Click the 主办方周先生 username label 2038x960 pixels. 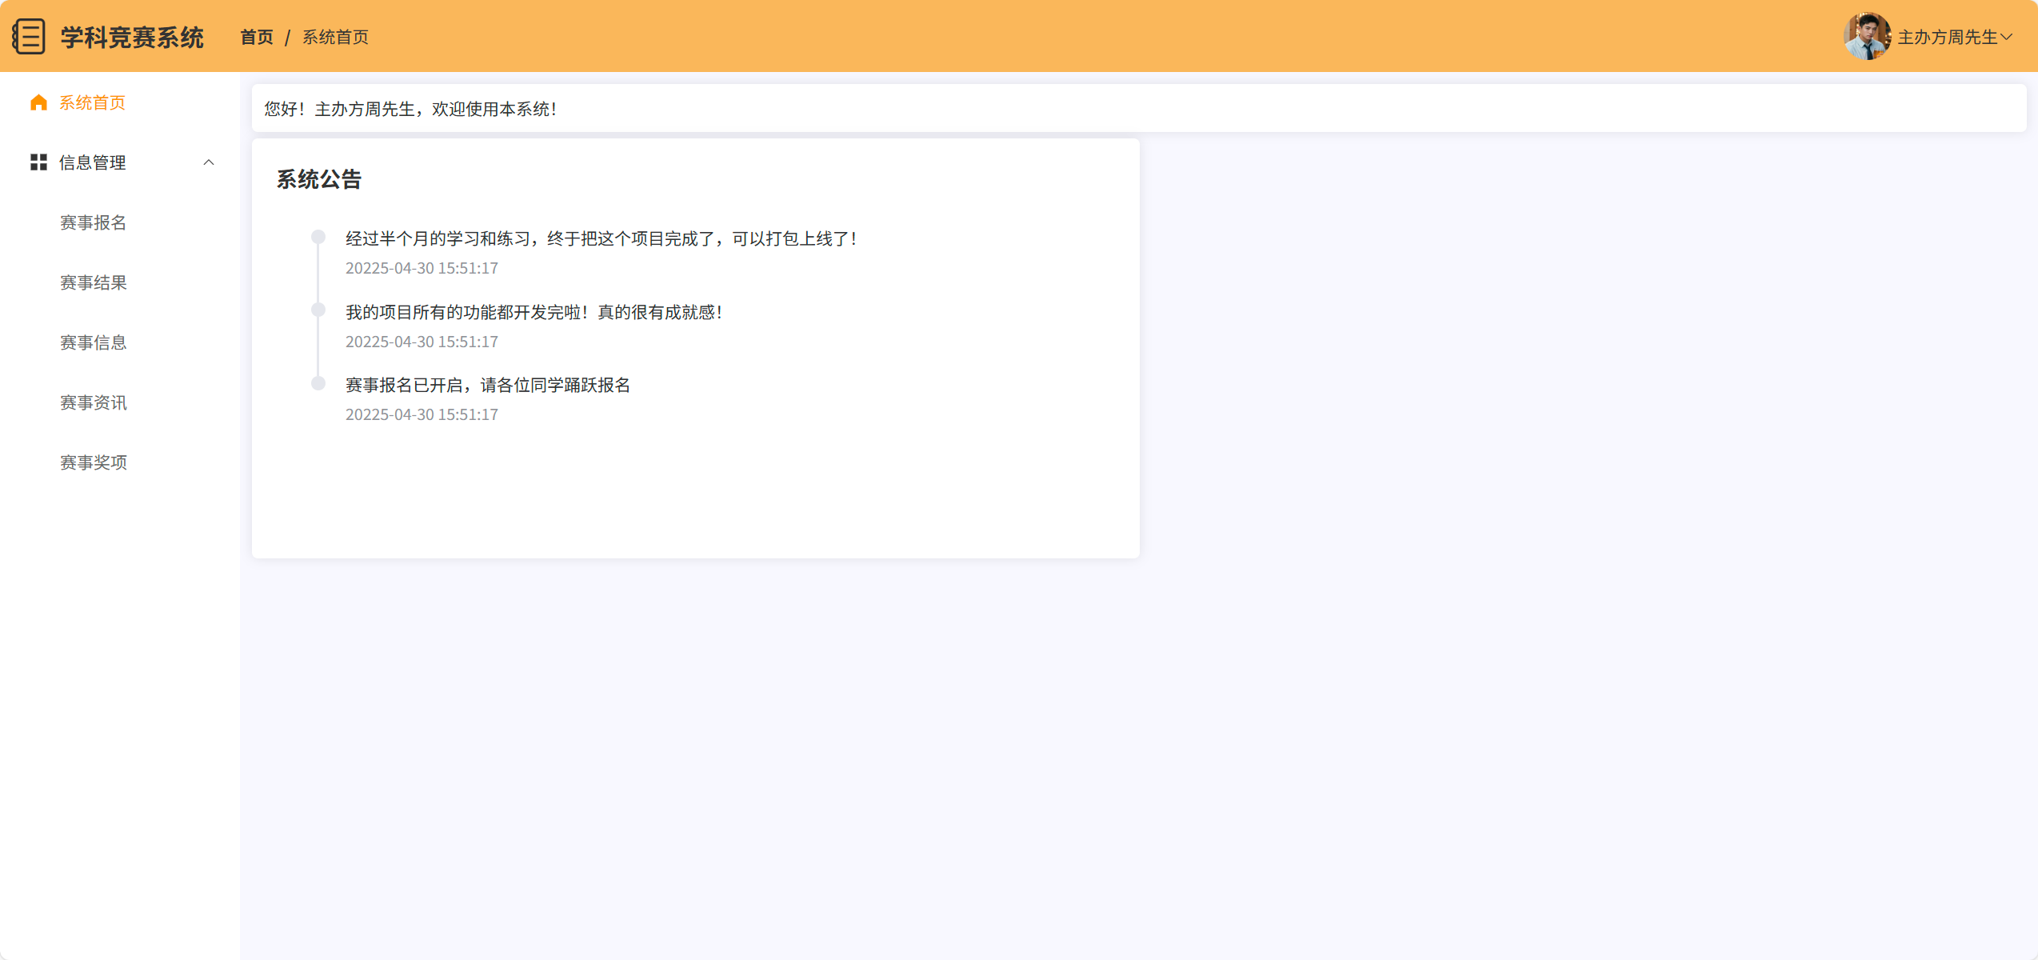coord(1947,37)
